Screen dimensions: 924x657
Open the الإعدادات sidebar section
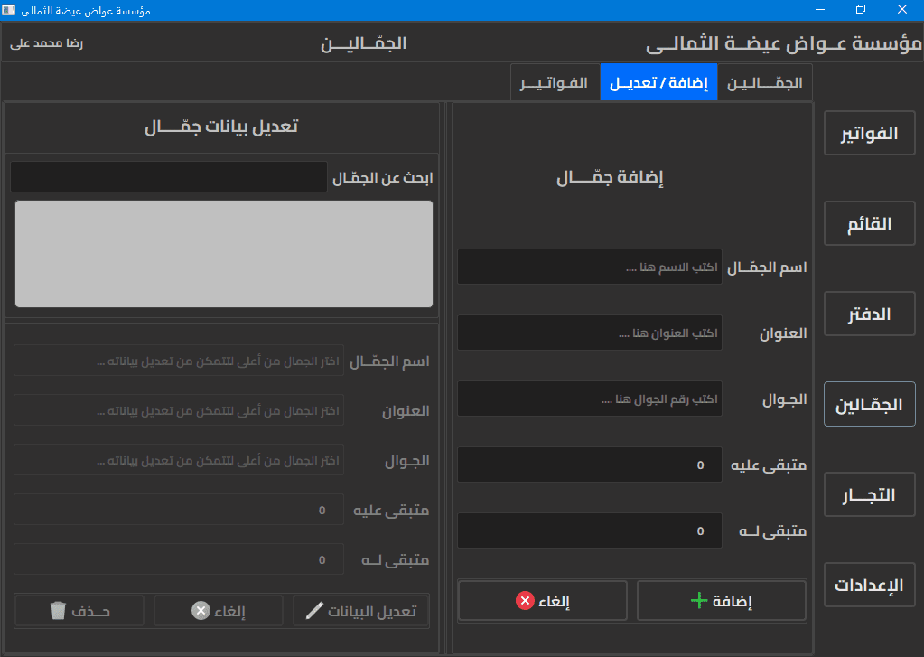(x=868, y=585)
